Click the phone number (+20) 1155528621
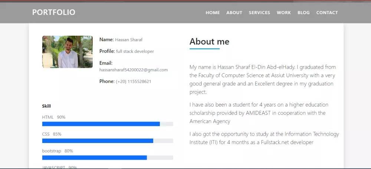This screenshot has height=169, width=371. tap(134, 81)
